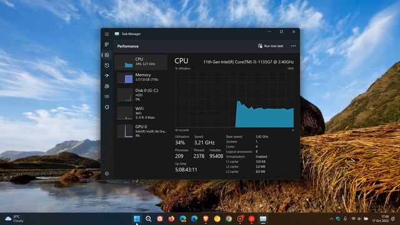Launch Vivaldi from the taskbar
This screenshot has width=400, height=225.
click(x=160, y=219)
